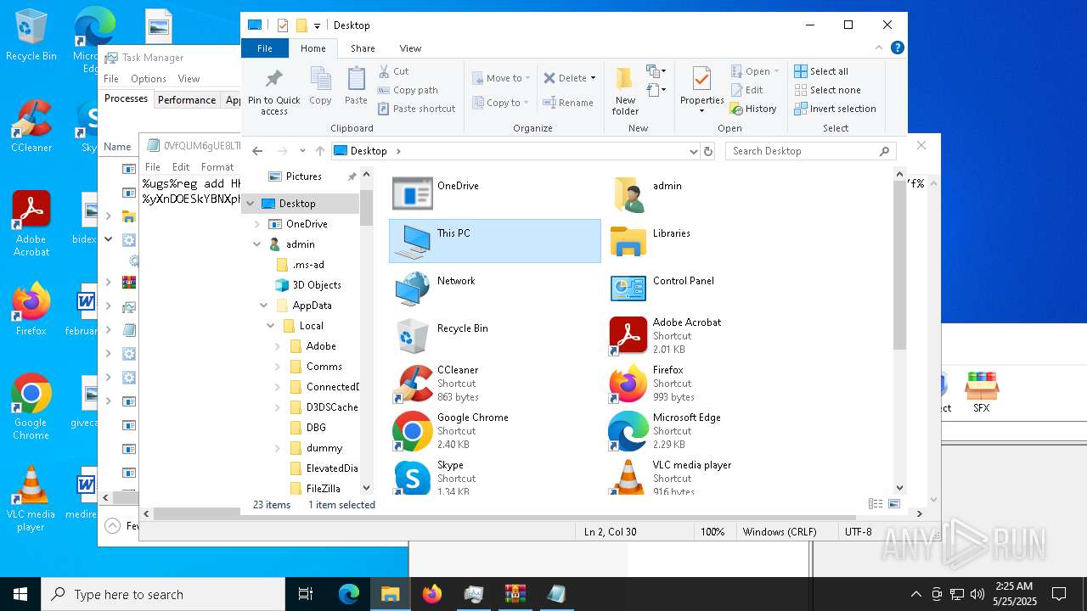Select Adobe Acrobat shortcut in list
This screenshot has width=1087, height=611.
[x=710, y=336]
